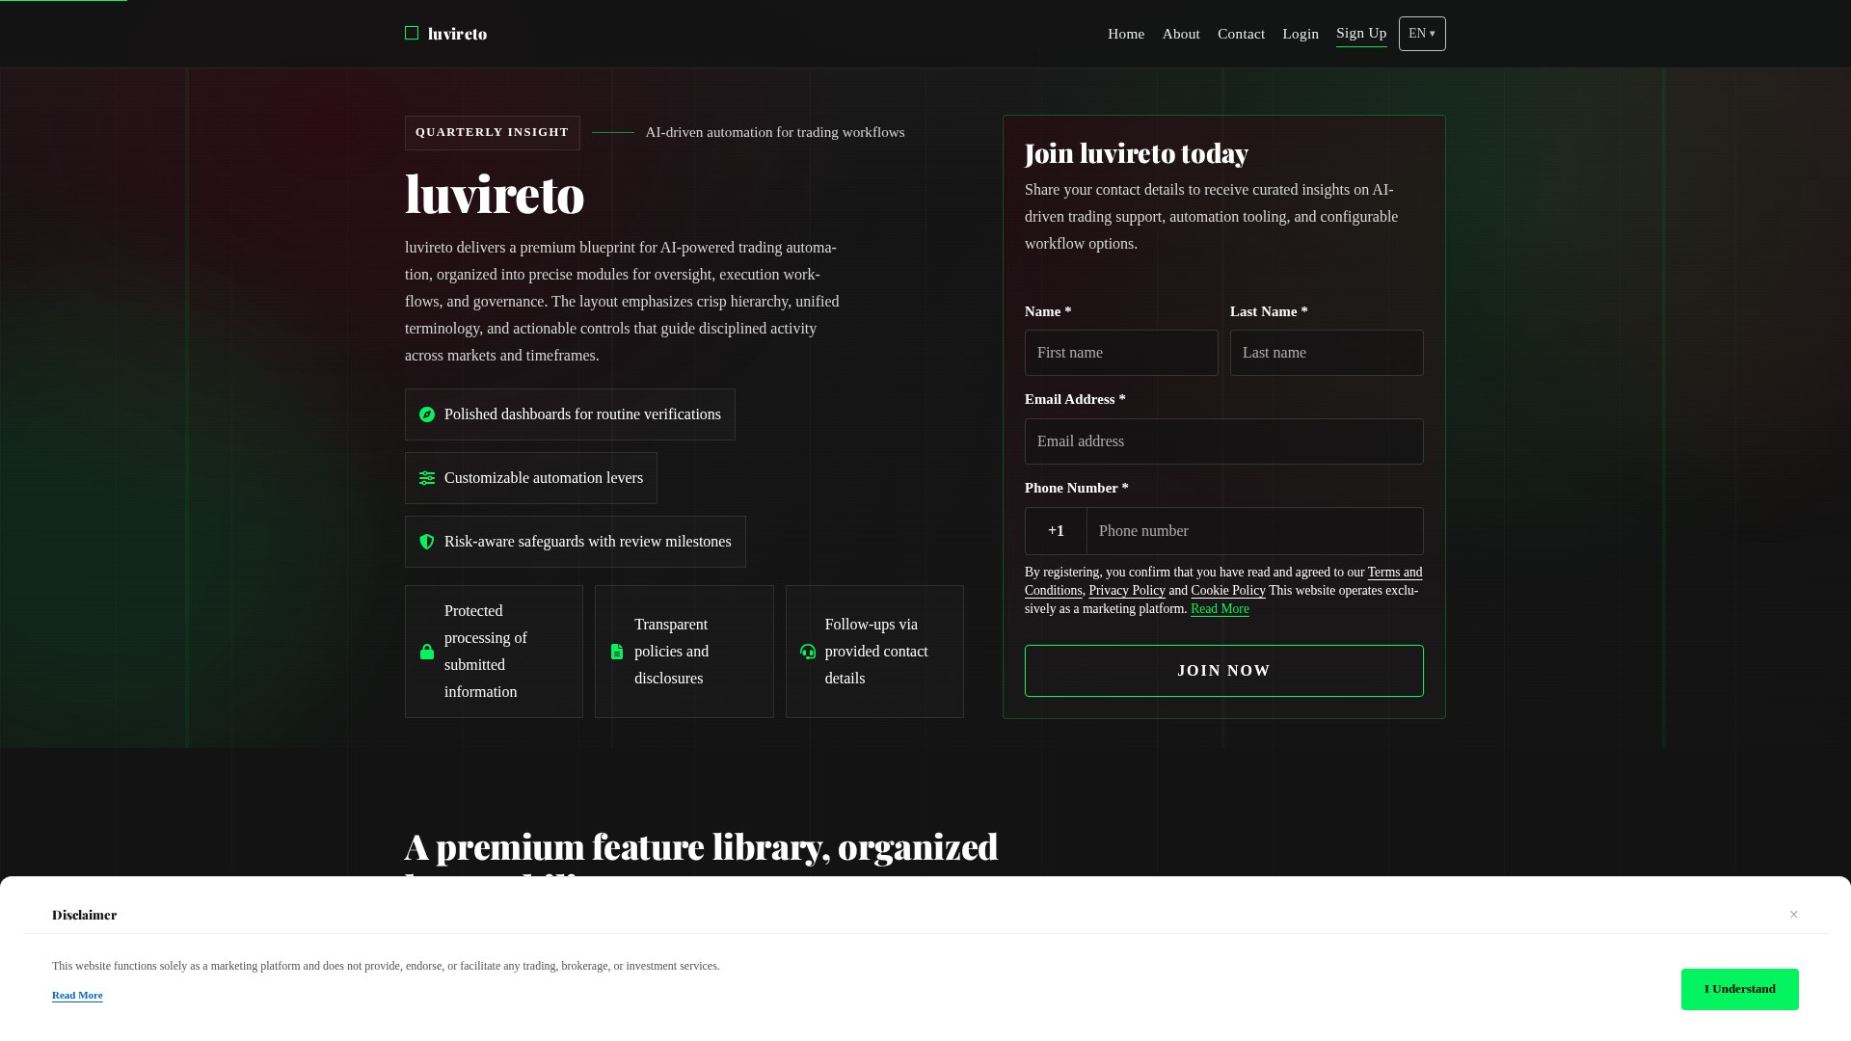Screen dimensions: 1851x1041
Task: Open the Cookie Policy link
Action: 1228,591
